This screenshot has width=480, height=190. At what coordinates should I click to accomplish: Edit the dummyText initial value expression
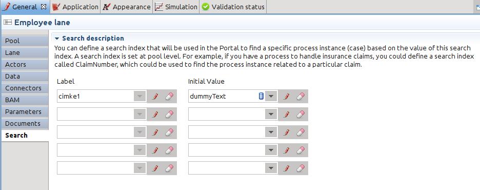[x=287, y=97]
